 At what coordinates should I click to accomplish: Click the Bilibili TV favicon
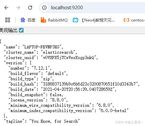[x=75, y=20]
